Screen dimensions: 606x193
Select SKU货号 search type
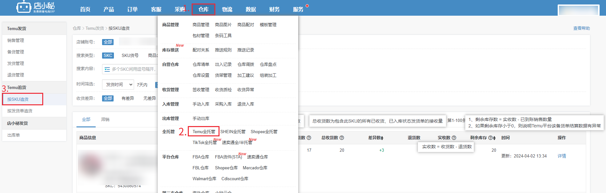(130, 55)
